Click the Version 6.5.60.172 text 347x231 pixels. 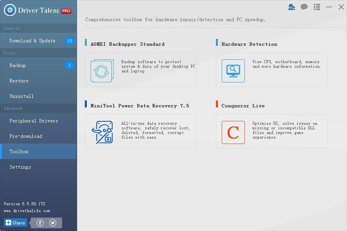click(25, 204)
